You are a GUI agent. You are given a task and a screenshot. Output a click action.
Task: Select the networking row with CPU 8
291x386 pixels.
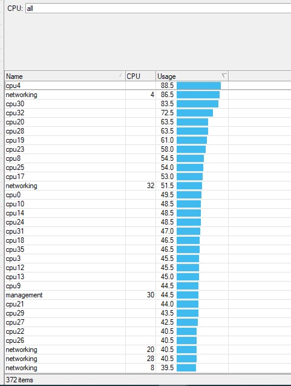point(148,368)
